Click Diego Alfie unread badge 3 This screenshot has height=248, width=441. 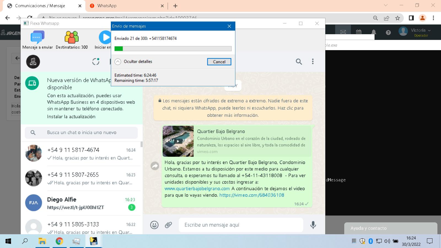[132, 207]
